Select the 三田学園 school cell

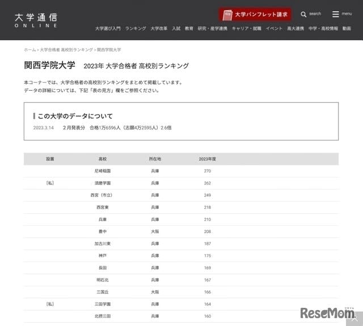click(103, 304)
